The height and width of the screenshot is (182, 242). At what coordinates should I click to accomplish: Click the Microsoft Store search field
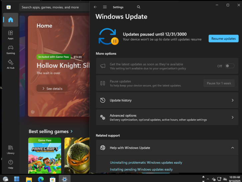point(54,7)
